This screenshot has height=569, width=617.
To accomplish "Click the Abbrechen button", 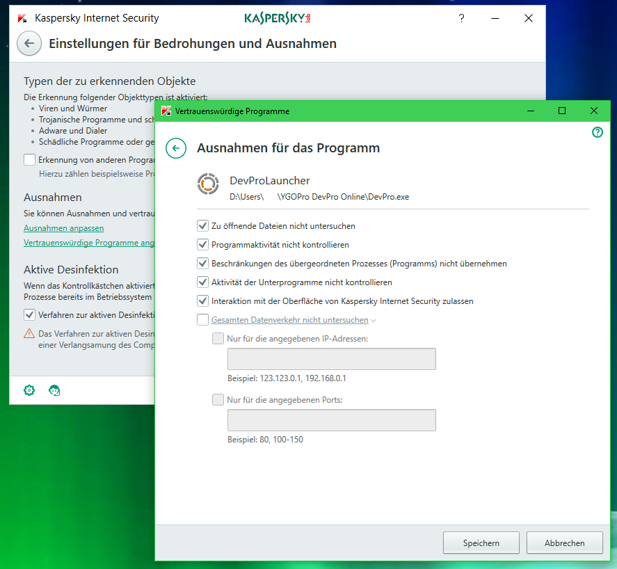I will 564,543.
